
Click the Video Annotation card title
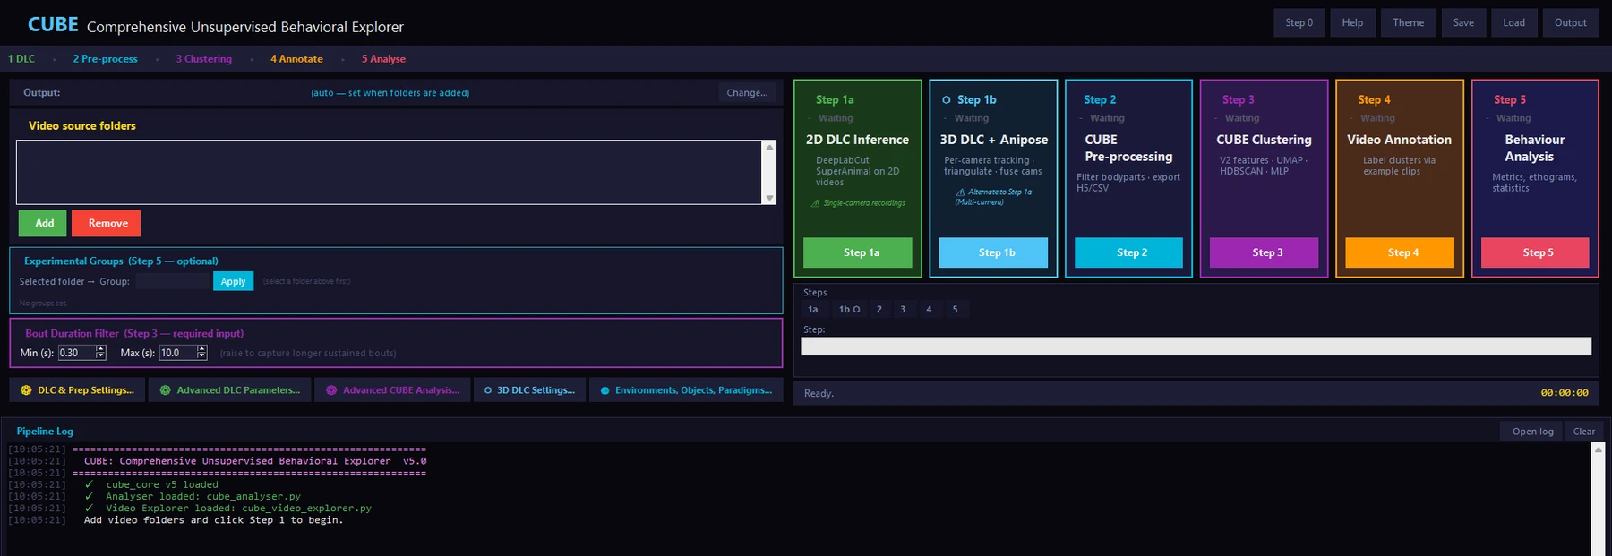pyautogui.click(x=1399, y=140)
